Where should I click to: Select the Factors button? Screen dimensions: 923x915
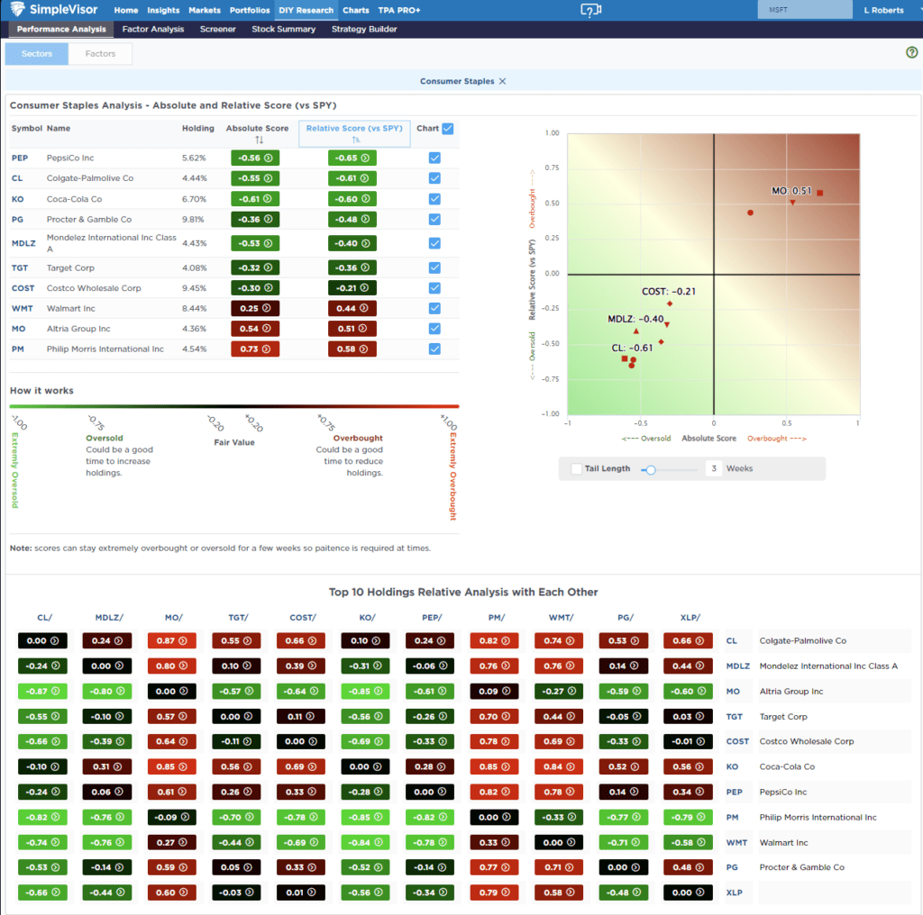click(x=99, y=53)
